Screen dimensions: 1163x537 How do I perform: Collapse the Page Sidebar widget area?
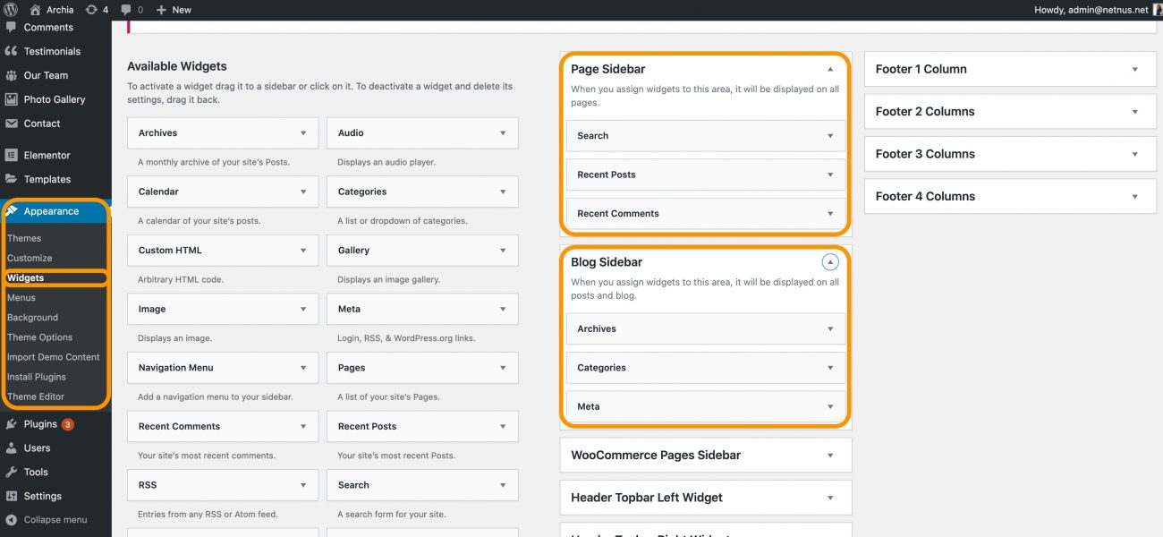coord(829,68)
